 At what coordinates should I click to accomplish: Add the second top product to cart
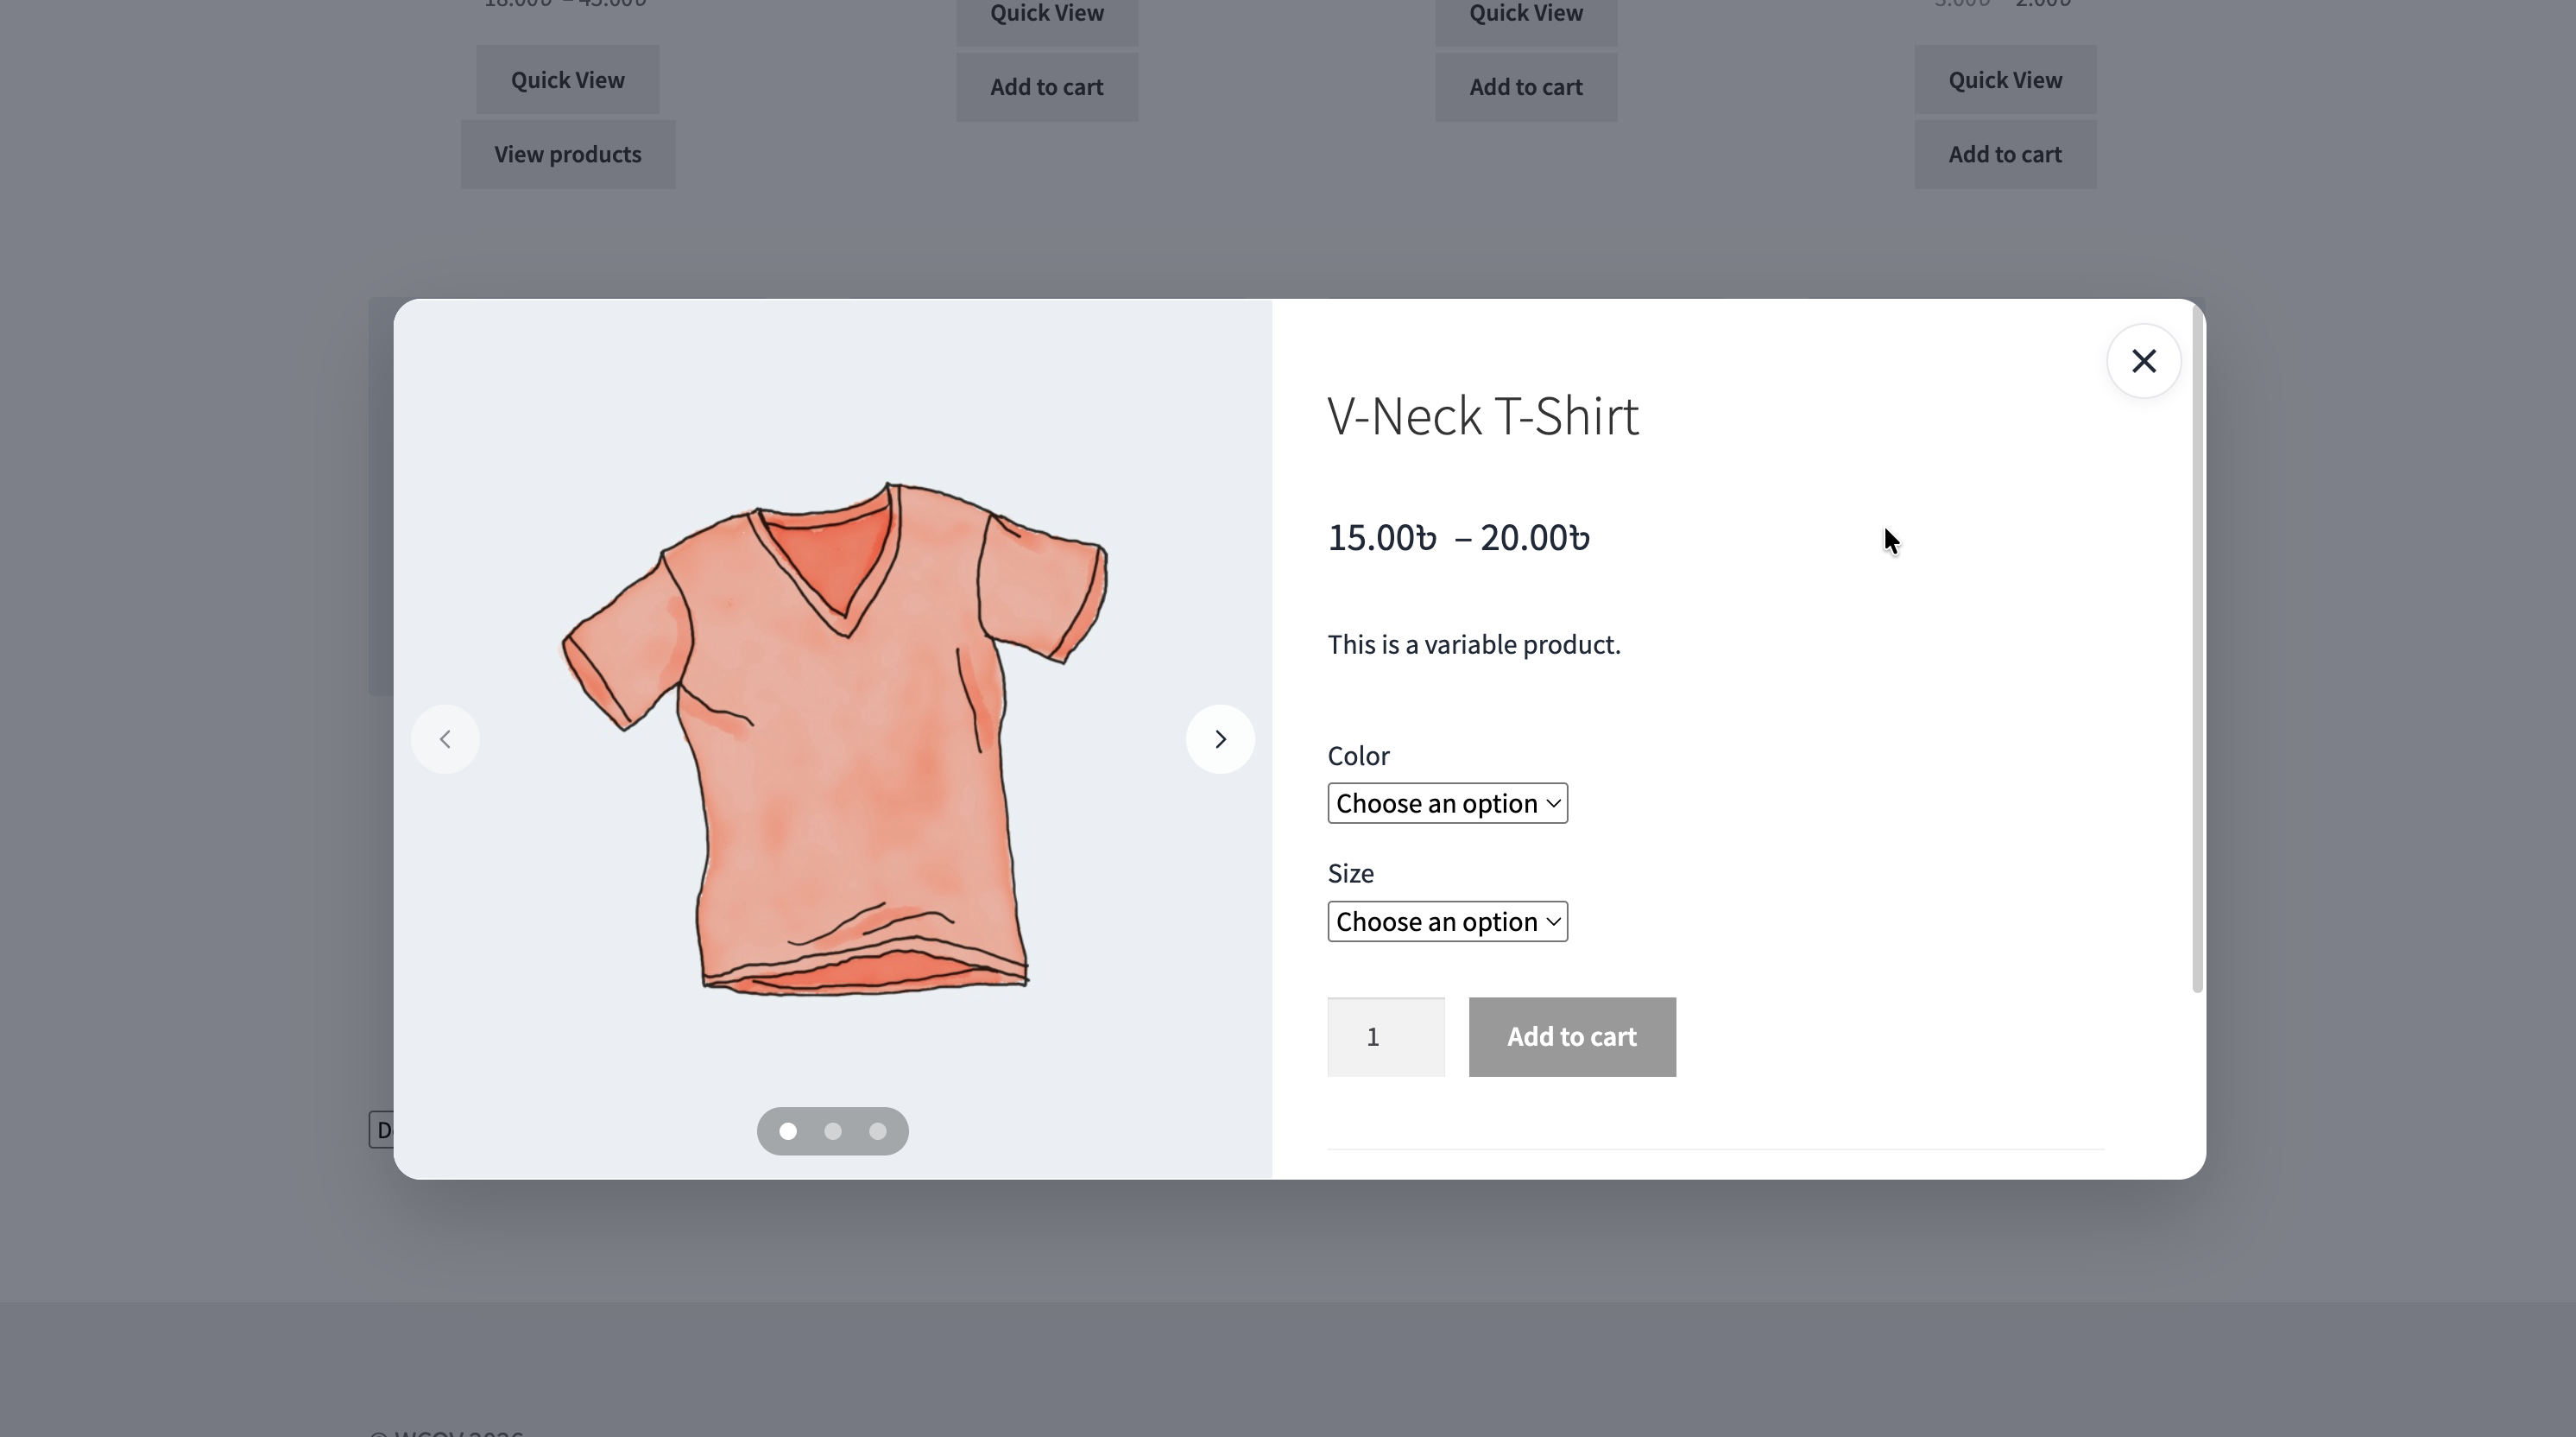tap(1046, 87)
